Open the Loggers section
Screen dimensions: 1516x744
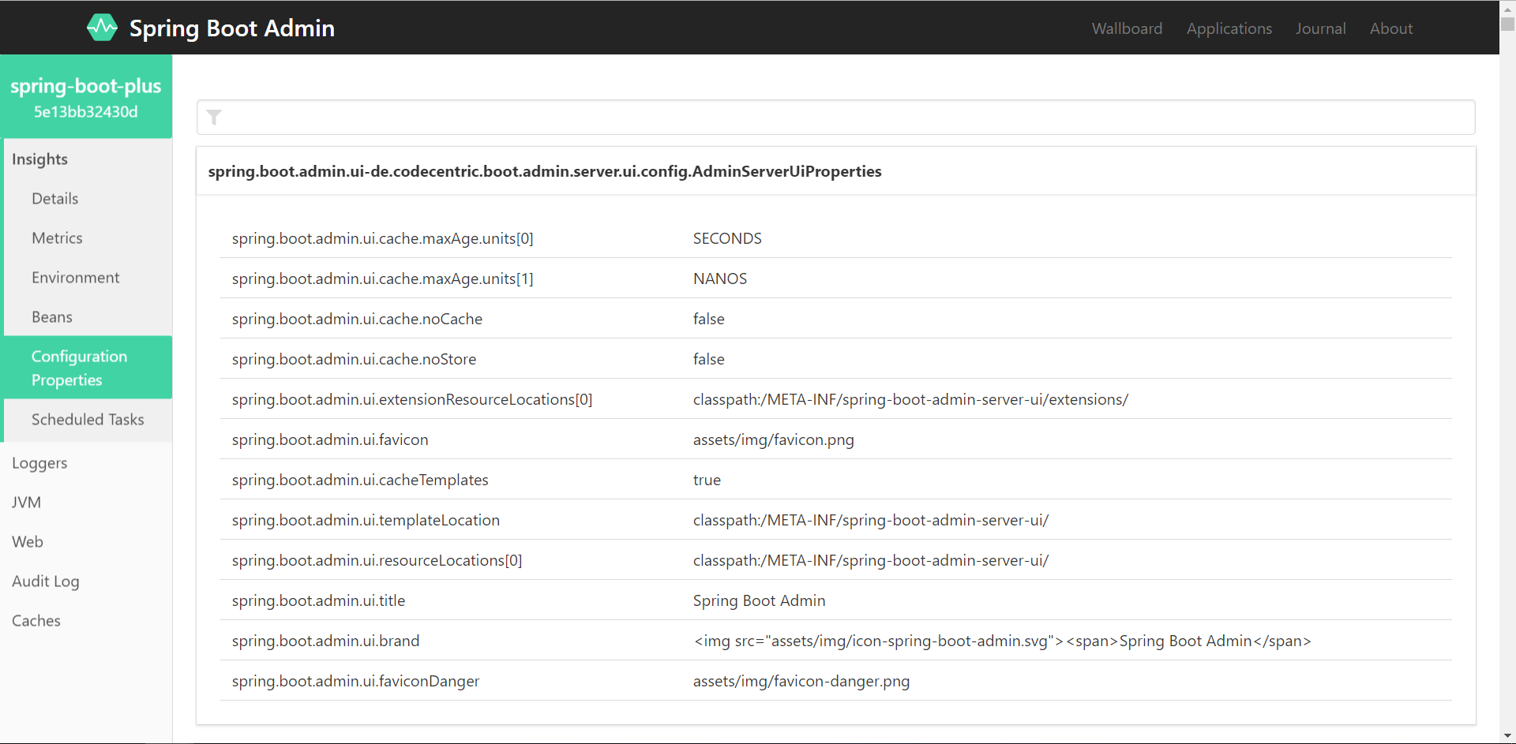coord(39,463)
